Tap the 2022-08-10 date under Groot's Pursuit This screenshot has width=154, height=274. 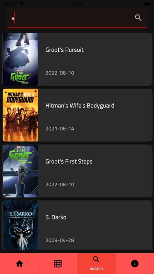60,73
